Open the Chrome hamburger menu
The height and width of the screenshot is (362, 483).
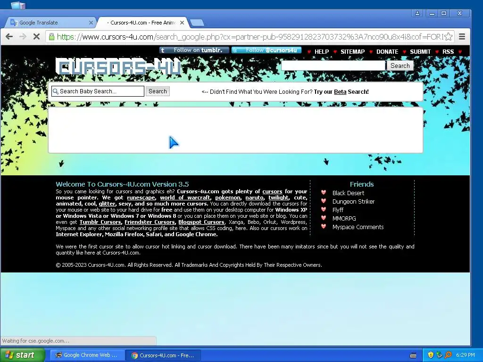(462, 37)
